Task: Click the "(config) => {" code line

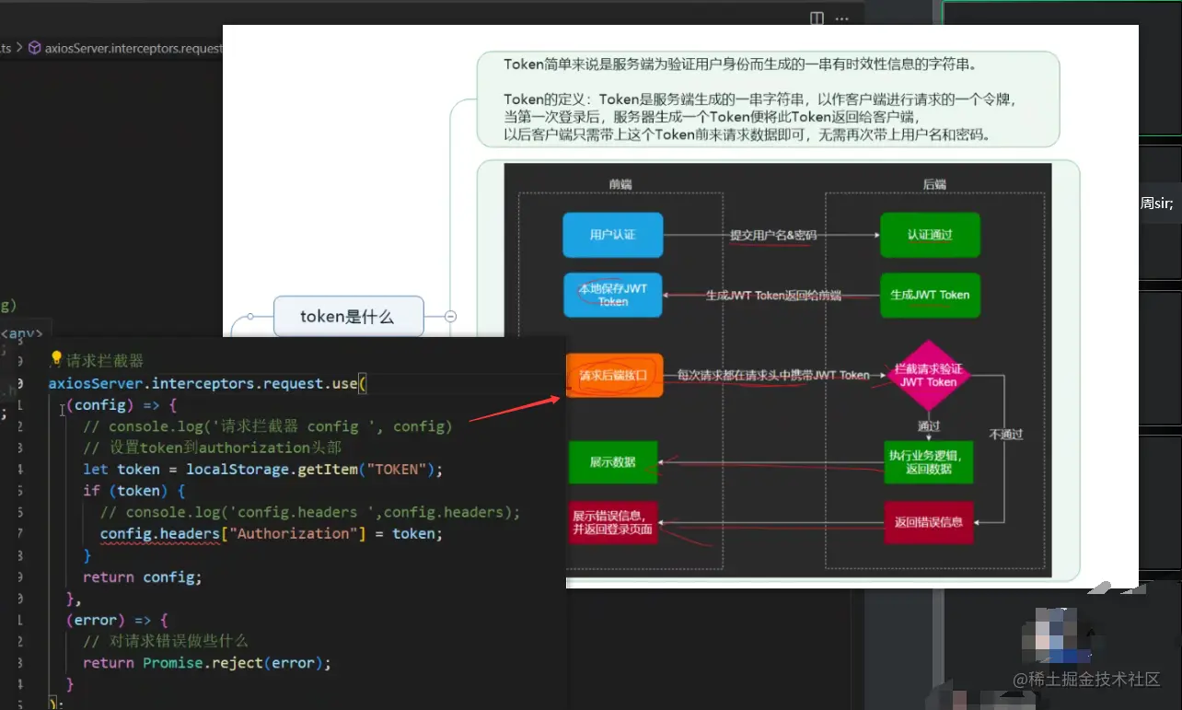Action: [x=121, y=404]
